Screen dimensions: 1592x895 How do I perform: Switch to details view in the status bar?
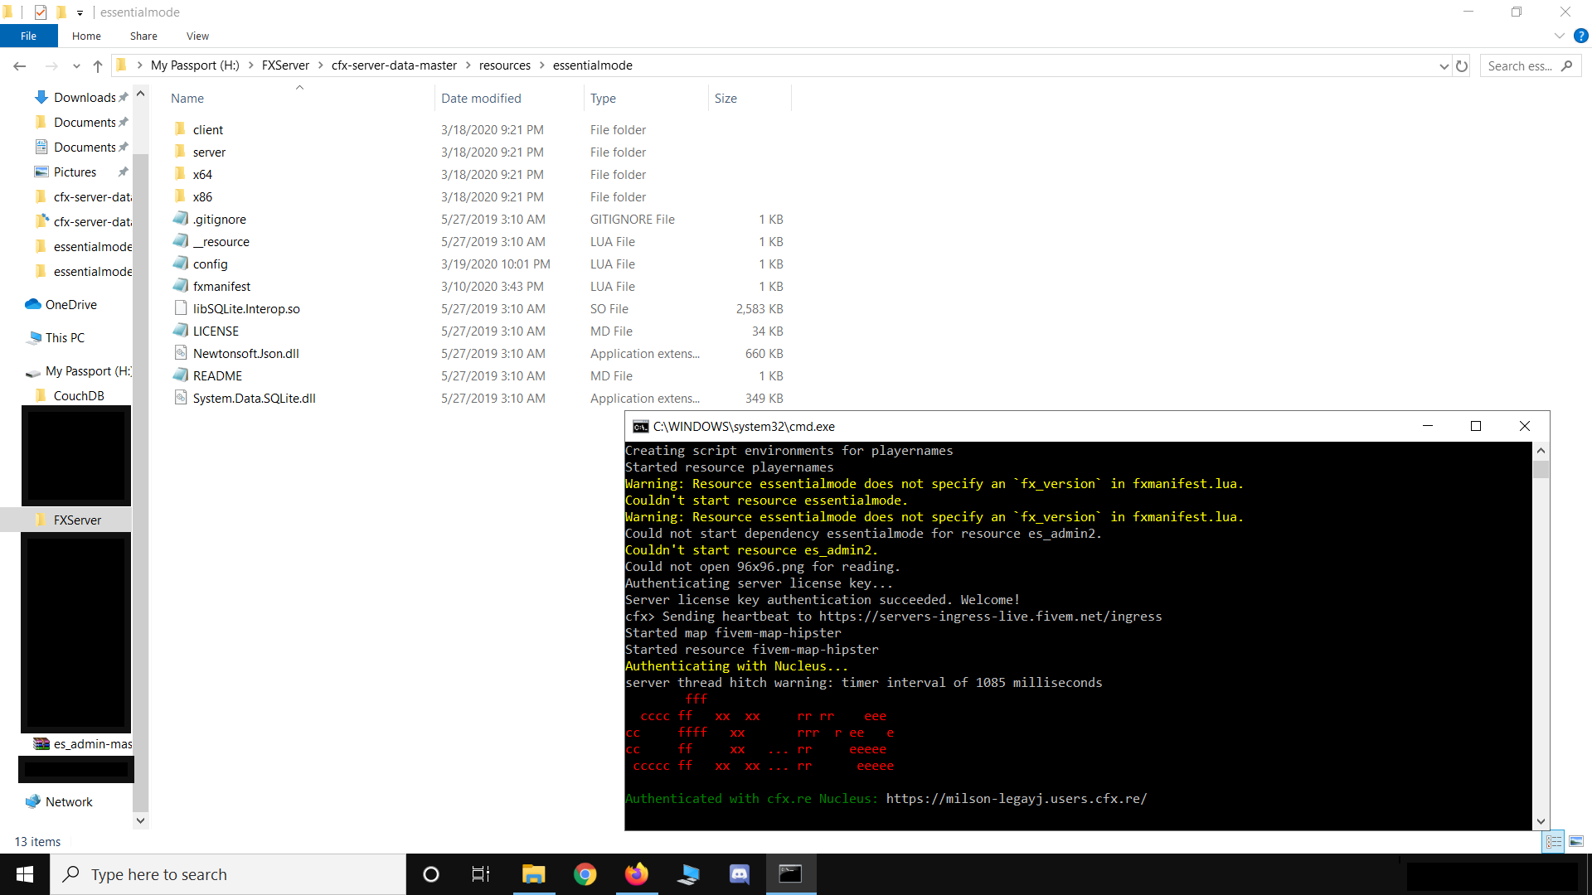point(1554,841)
